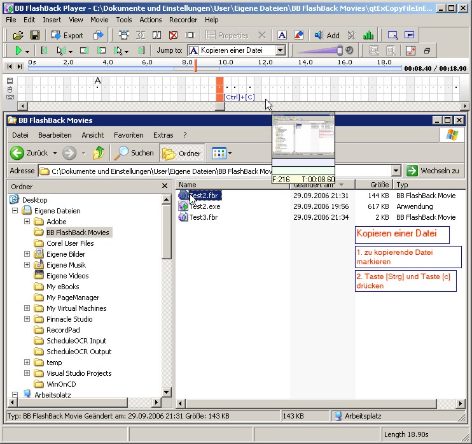
Task: Expand the Adobe folder node
Action: click(27, 222)
